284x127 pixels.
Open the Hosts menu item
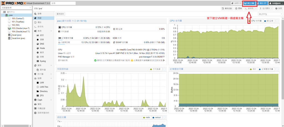[42, 48]
